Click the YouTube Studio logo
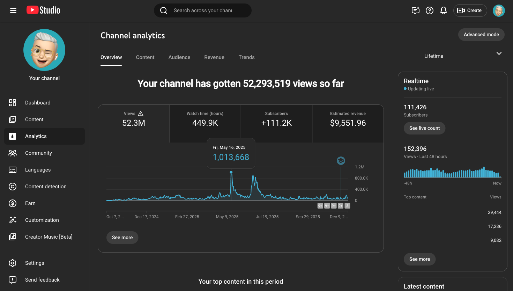This screenshot has width=513, height=291. [x=44, y=10]
